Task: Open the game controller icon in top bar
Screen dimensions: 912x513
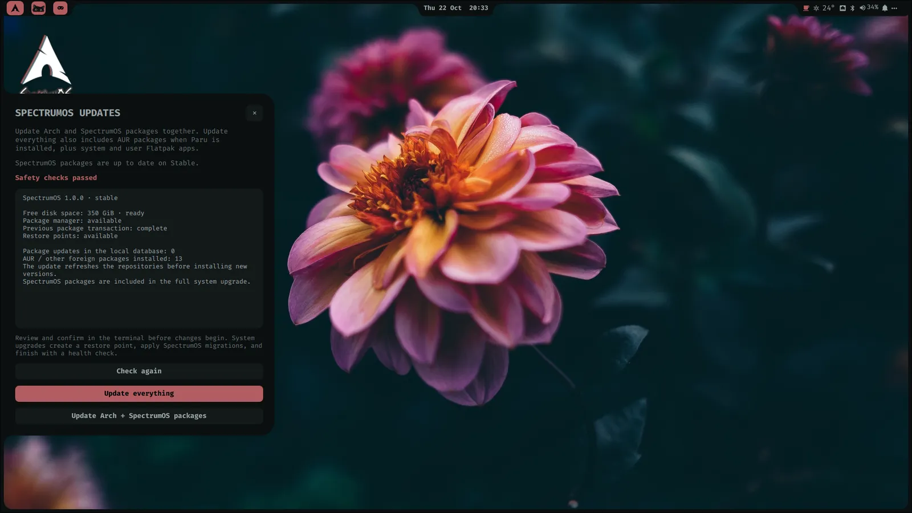Action: [x=60, y=8]
